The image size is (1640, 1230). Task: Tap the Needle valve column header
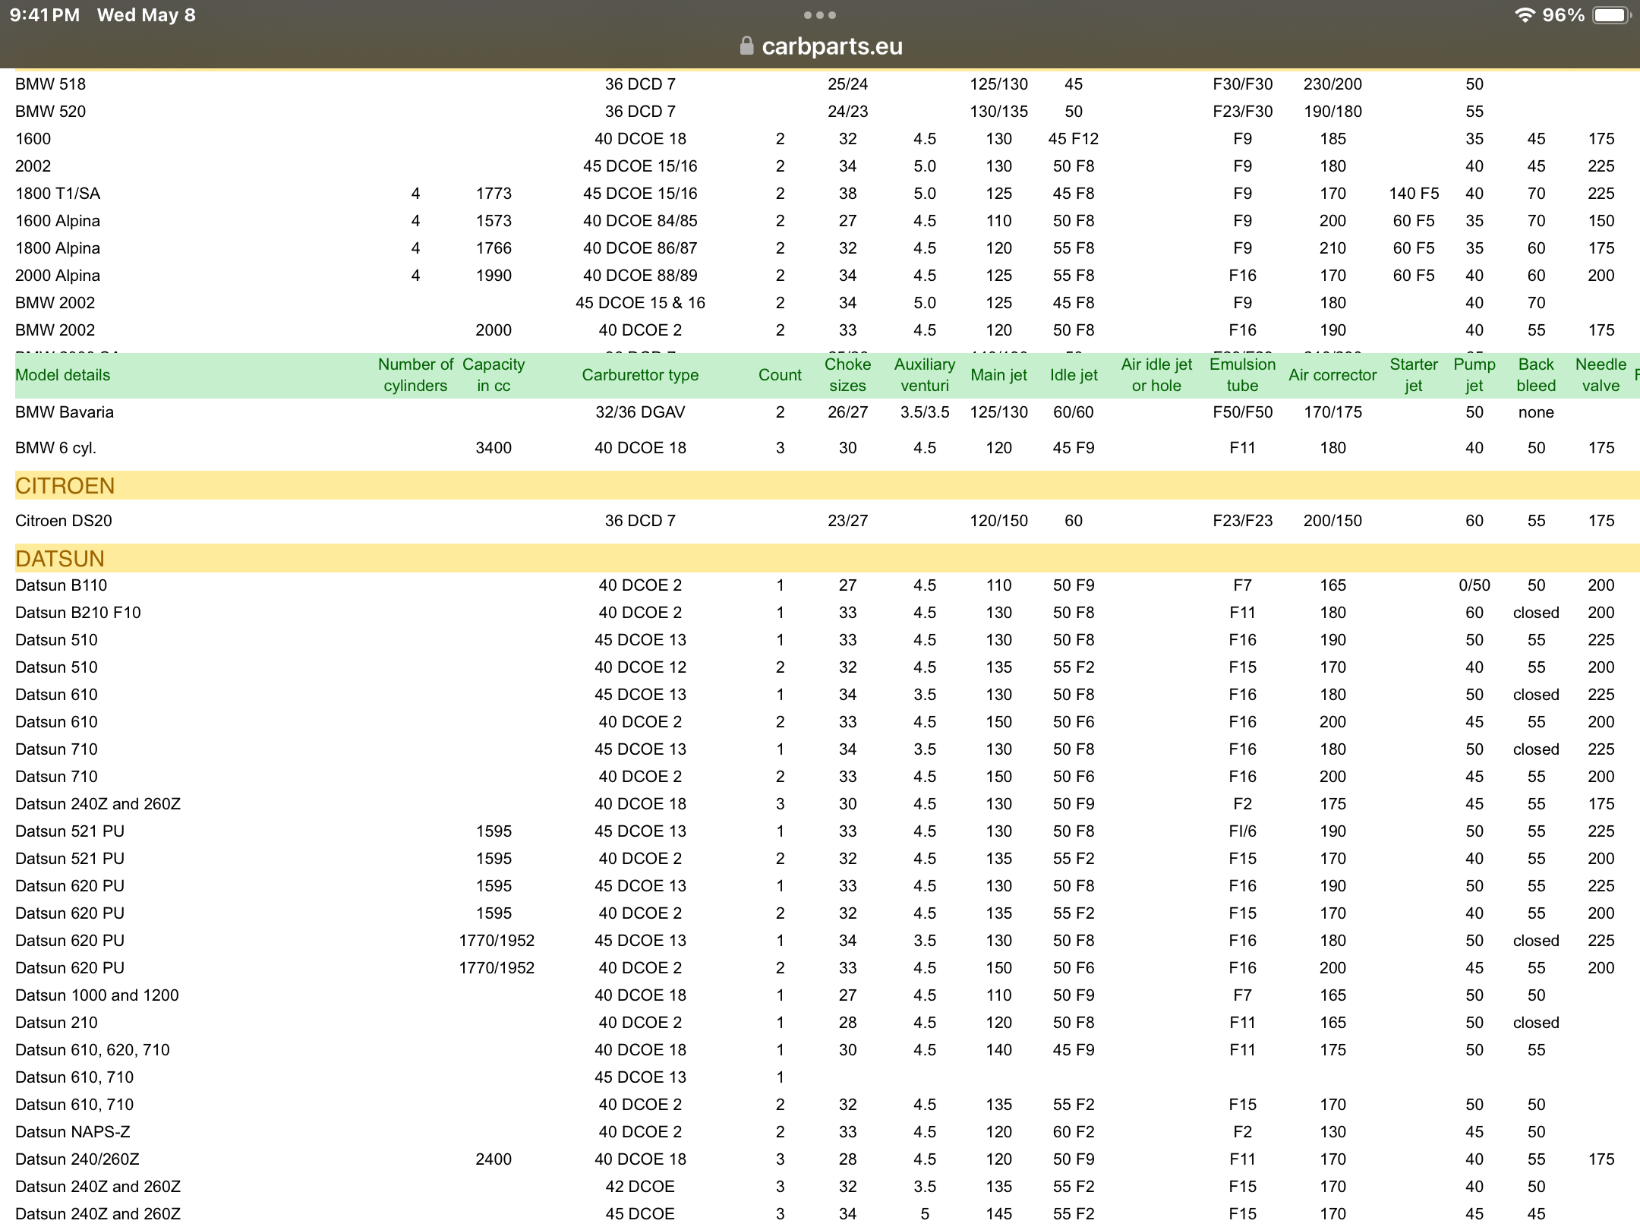1601,375
